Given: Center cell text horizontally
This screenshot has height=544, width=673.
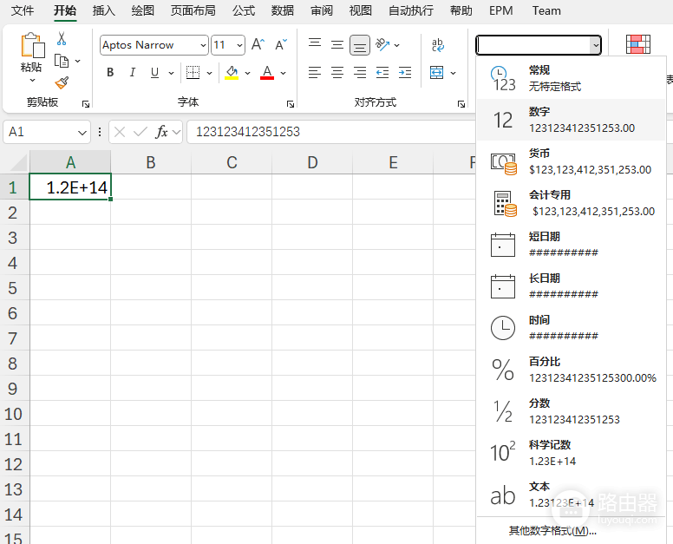Looking at the screenshot, I should pyautogui.click(x=337, y=73).
